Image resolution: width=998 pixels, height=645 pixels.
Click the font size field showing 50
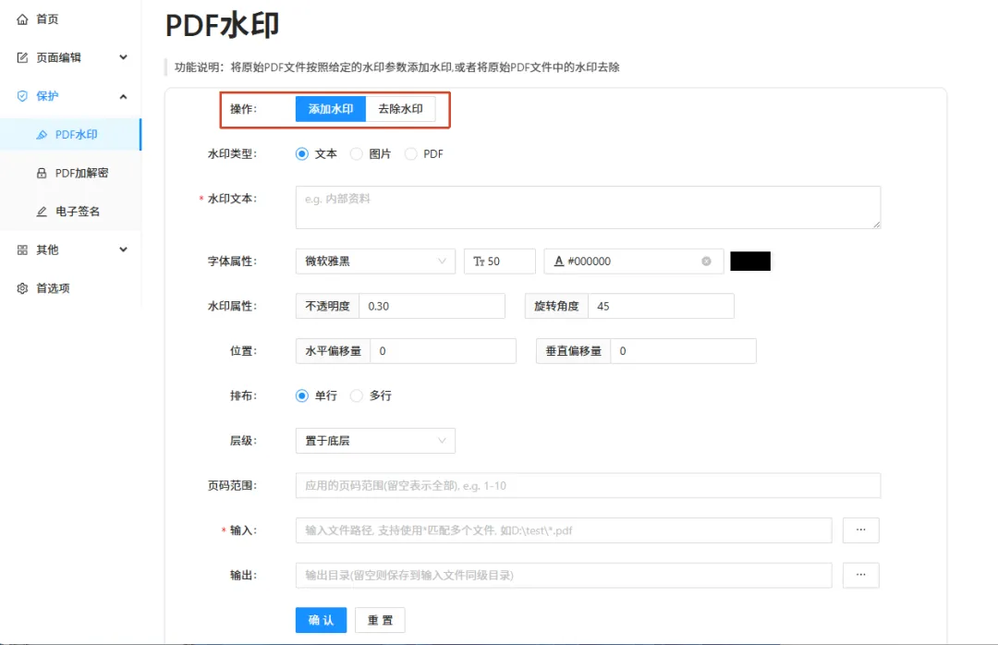click(x=500, y=262)
